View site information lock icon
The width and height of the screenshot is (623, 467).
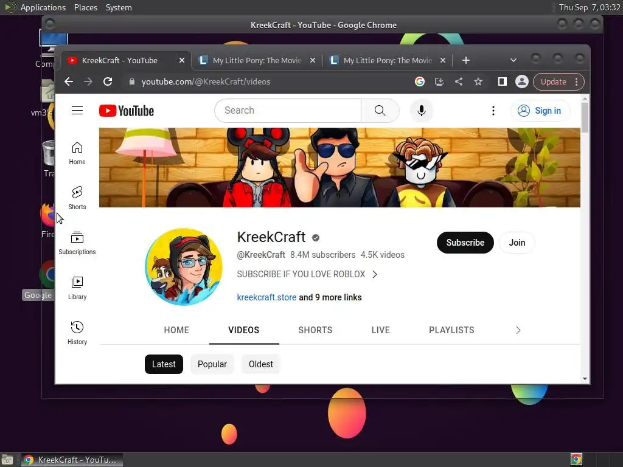pos(132,81)
